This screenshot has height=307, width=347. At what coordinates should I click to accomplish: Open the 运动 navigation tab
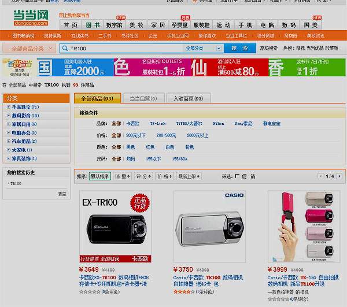pos(223,25)
